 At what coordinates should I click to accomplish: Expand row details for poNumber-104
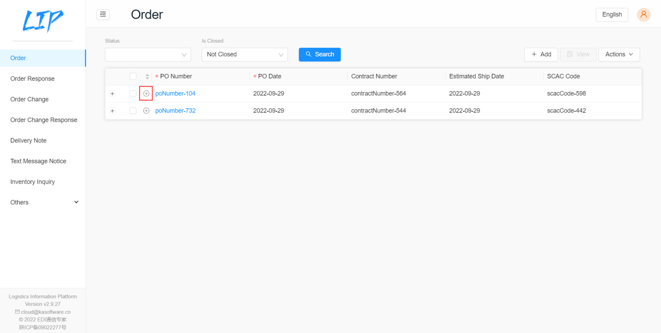pyautogui.click(x=113, y=94)
